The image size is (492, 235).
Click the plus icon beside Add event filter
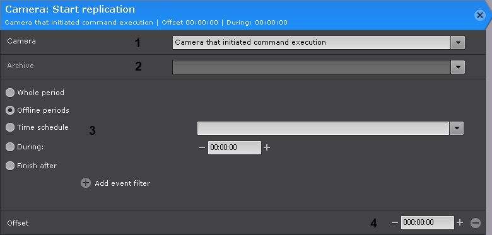tap(85, 183)
